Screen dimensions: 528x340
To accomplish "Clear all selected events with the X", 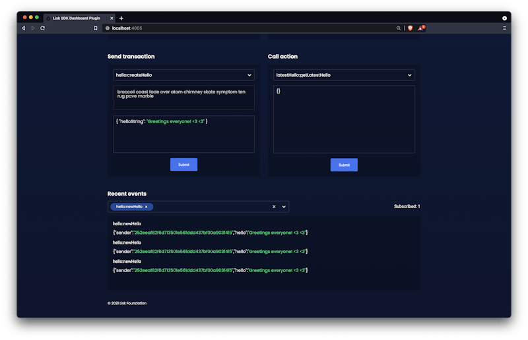I will [x=273, y=207].
